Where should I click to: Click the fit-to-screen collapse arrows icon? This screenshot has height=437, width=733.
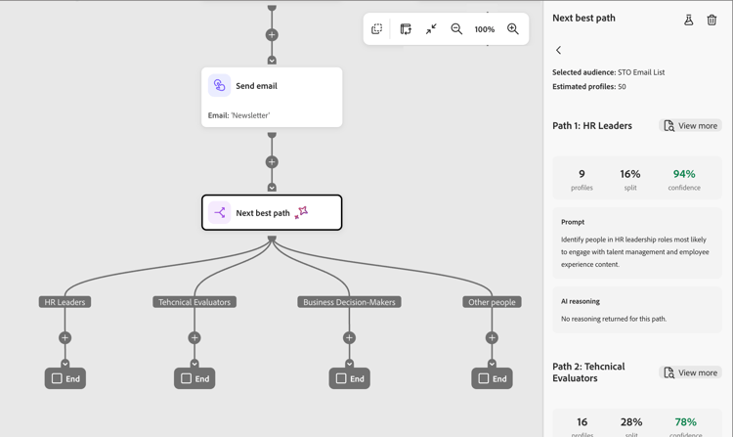point(431,29)
